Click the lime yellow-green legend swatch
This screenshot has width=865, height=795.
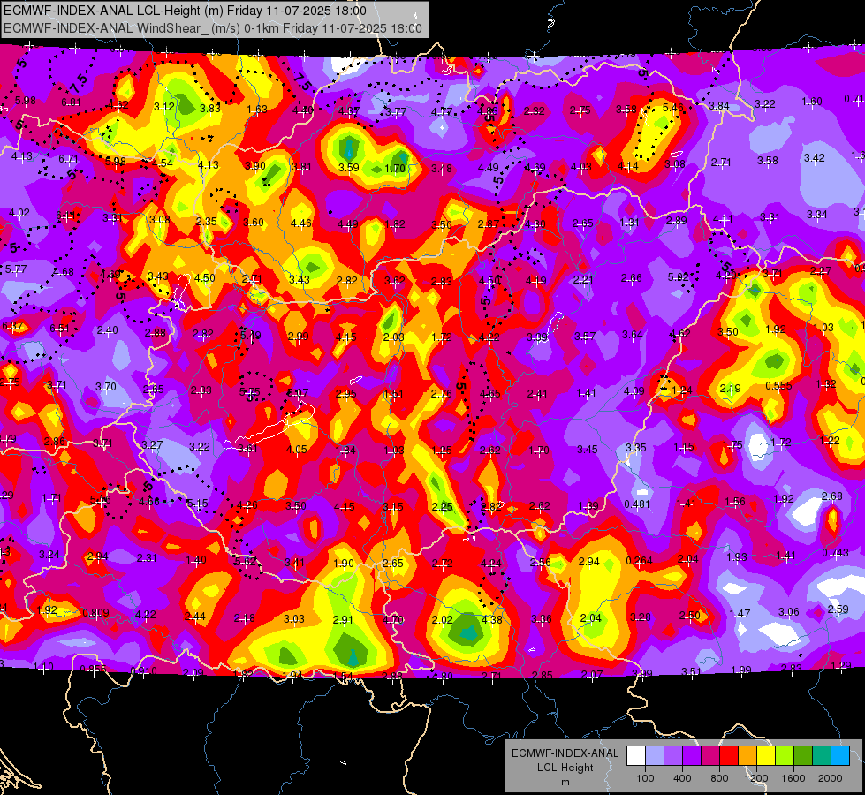pyautogui.click(x=785, y=756)
